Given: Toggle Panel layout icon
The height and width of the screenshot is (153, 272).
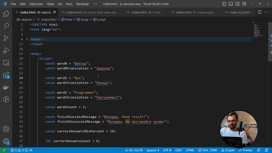Looking at the screenshot, I should (231, 4).
